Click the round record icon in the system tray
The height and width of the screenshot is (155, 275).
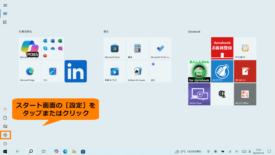coord(216,151)
